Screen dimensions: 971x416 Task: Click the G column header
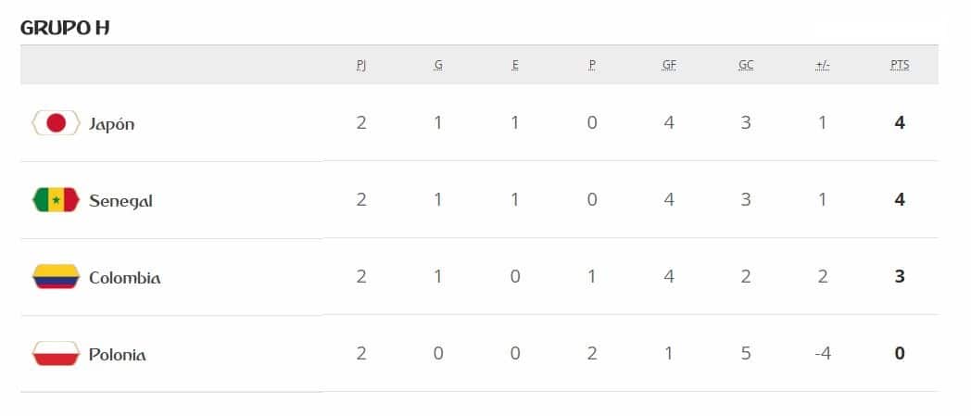[x=438, y=65]
